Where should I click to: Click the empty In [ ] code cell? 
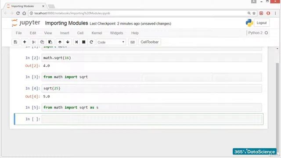[152, 119]
